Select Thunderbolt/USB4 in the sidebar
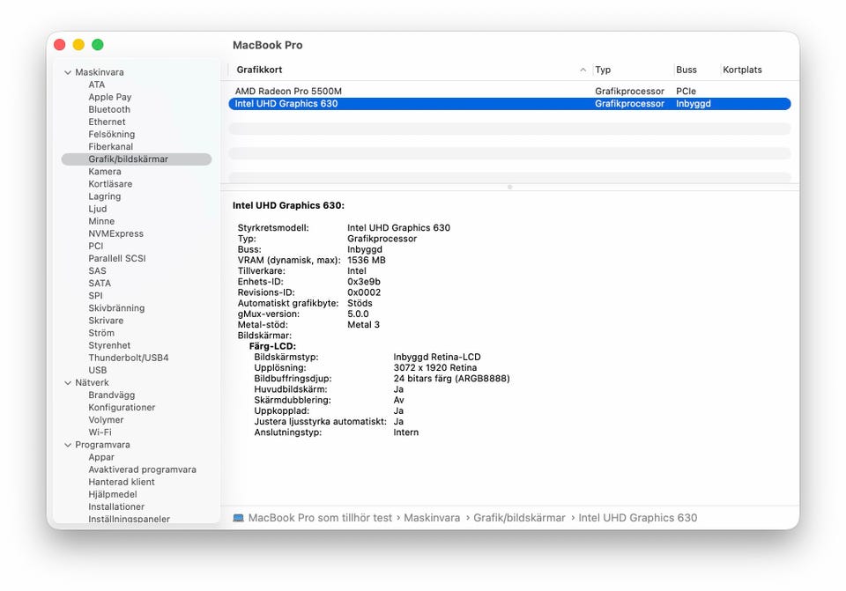This screenshot has height=591, width=846. coord(128,358)
